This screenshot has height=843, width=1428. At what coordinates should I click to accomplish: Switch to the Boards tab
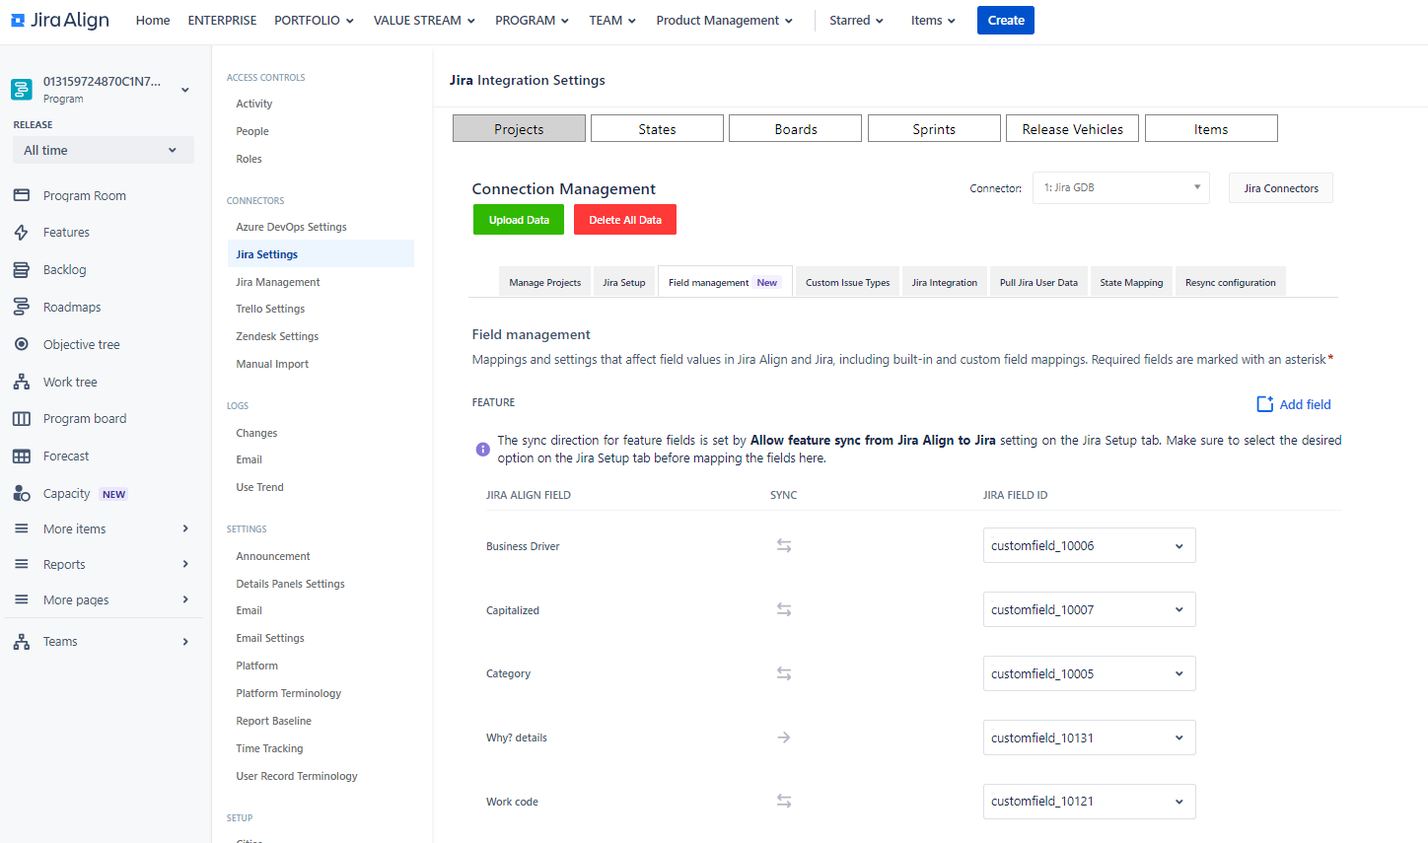pos(795,128)
